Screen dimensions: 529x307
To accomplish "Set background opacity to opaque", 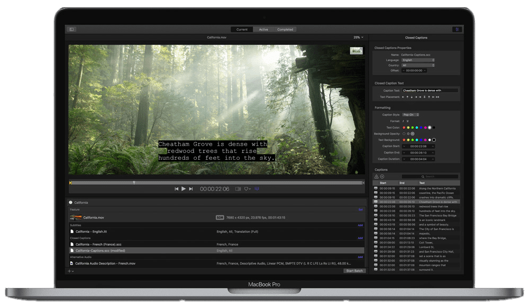I will point(413,134).
